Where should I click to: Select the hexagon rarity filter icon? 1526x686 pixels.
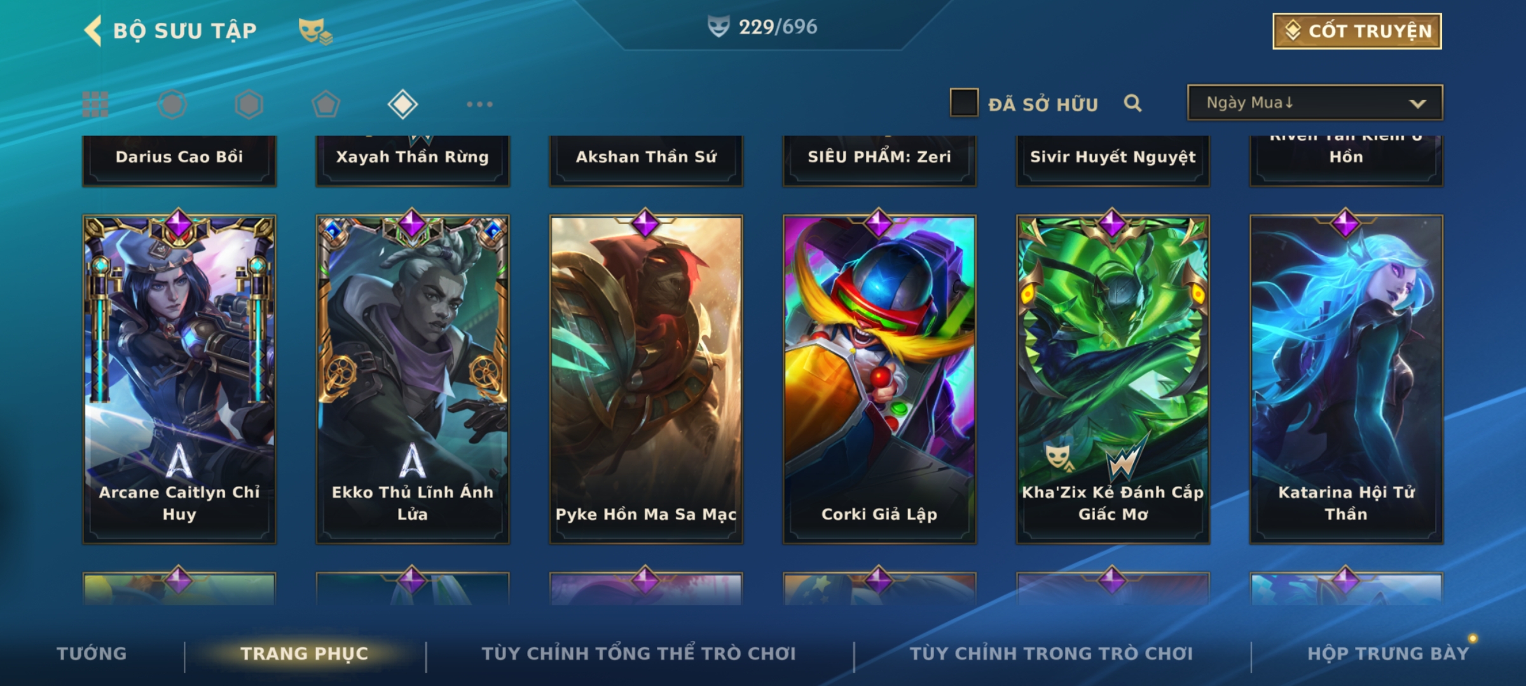pos(249,104)
